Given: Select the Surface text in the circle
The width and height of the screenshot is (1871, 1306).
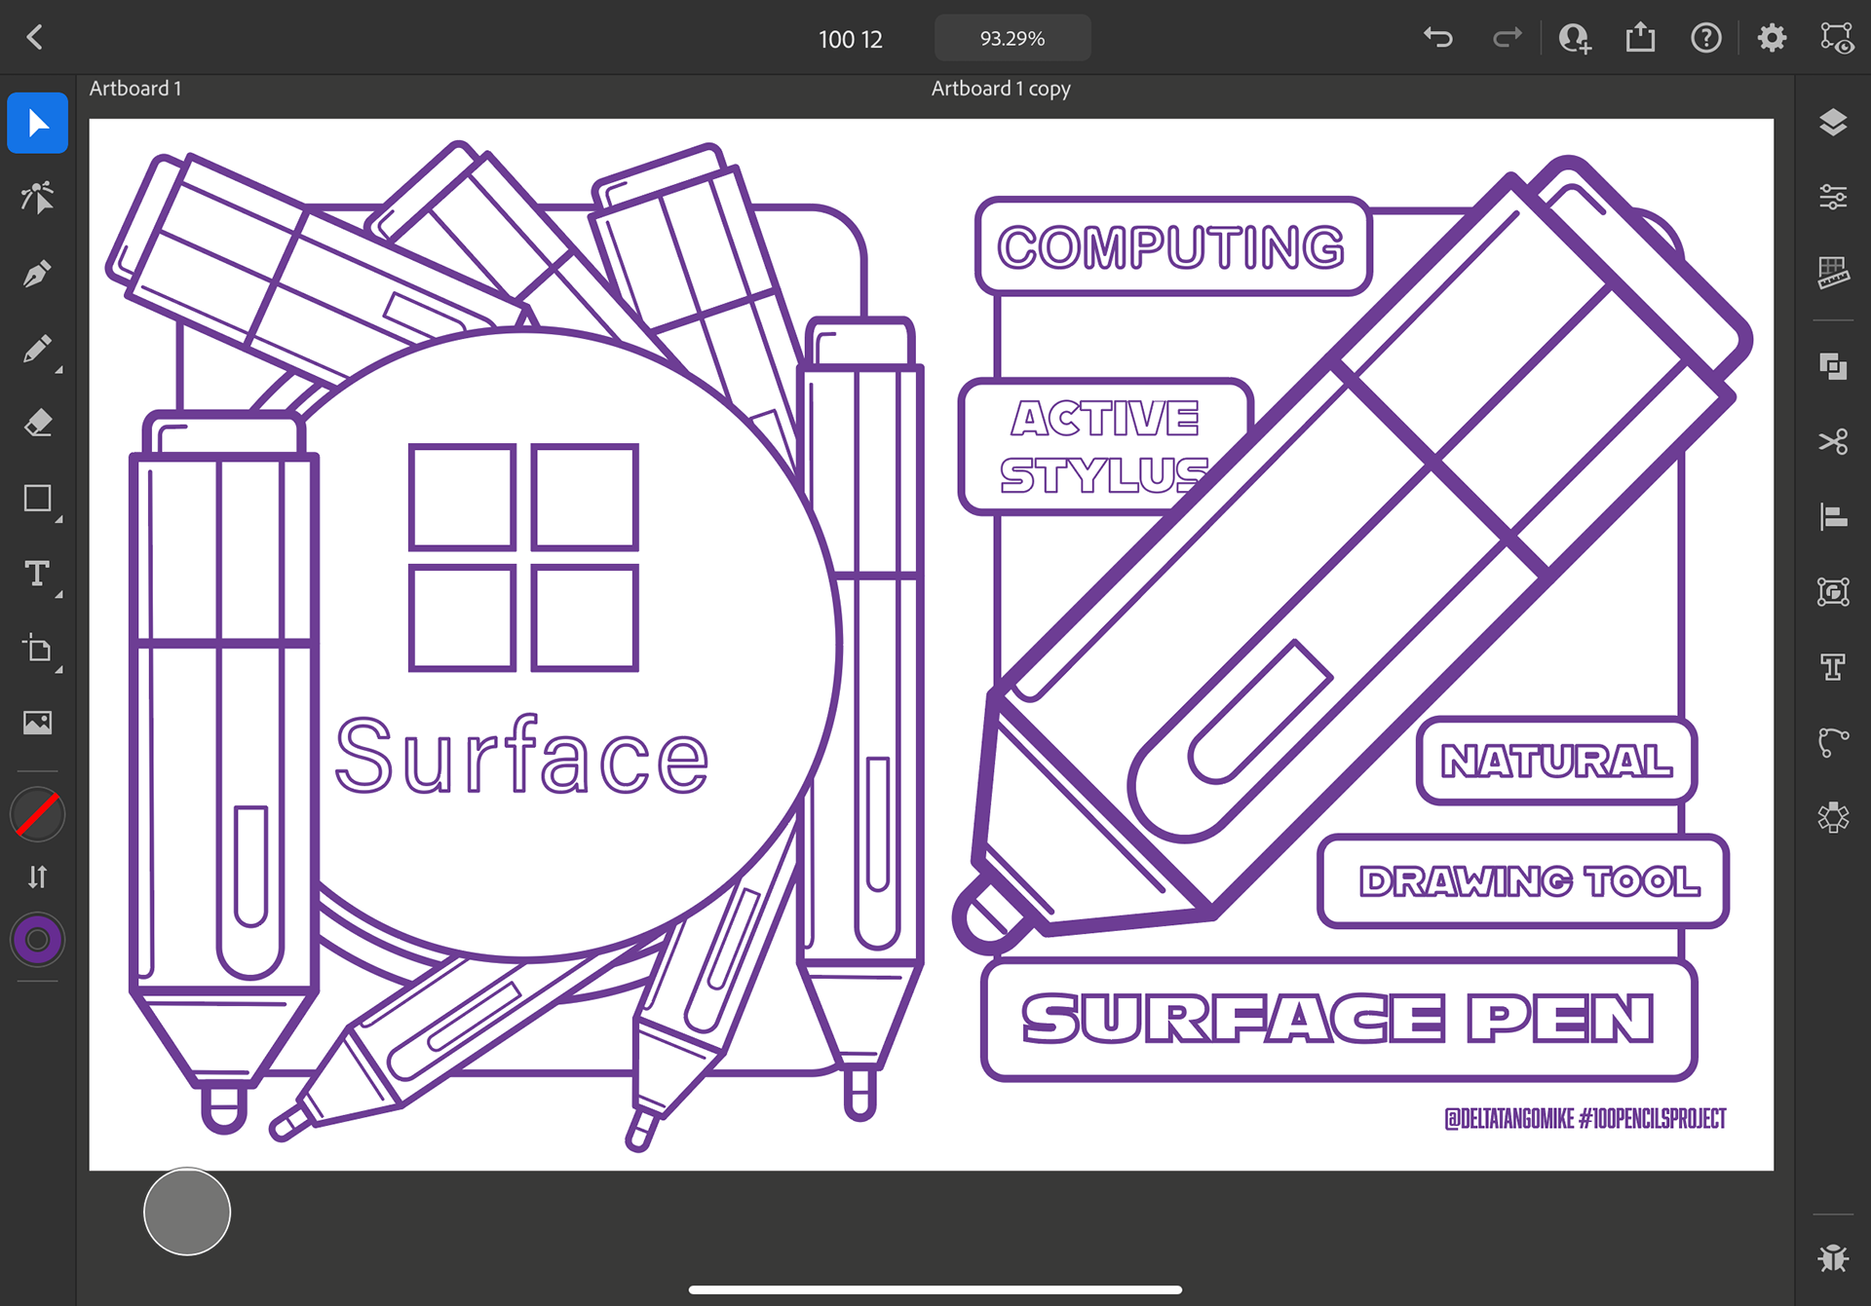Looking at the screenshot, I should [x=521, y=756].
